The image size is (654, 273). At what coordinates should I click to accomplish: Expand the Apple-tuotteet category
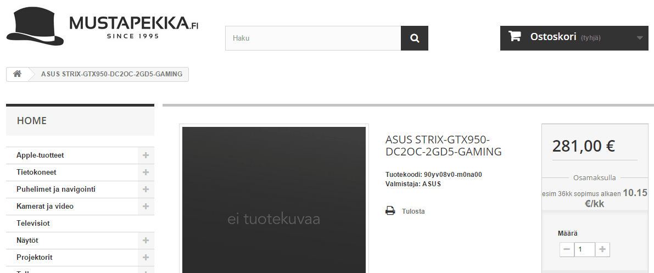[146, 155]
